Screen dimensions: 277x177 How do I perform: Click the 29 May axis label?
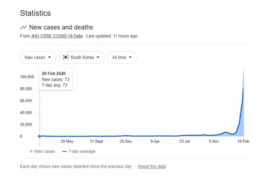click(x=67, y=141)
